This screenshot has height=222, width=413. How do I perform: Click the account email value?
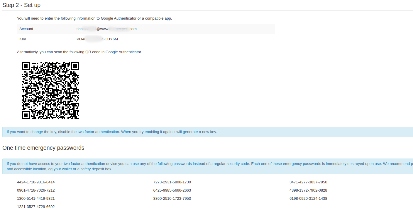click(106, 29)
